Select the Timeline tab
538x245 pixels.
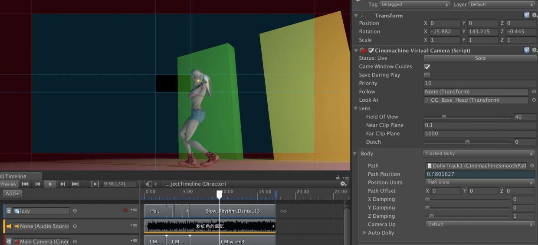(16, 176)
